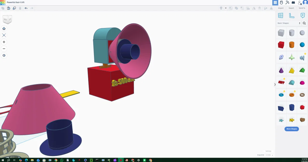The height and width of the screenshot is (162, 308).
Task: Click the view cube
Action: 8,19
